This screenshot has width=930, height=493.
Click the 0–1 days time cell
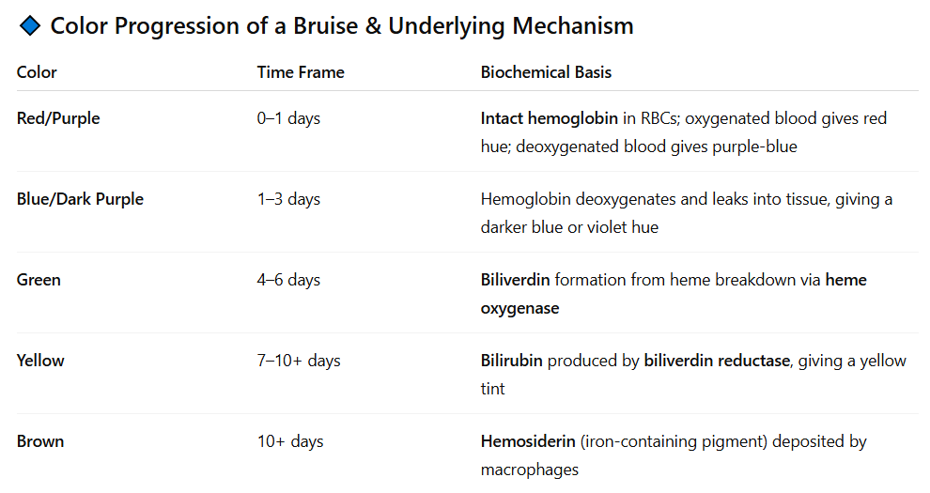(288, 118)
